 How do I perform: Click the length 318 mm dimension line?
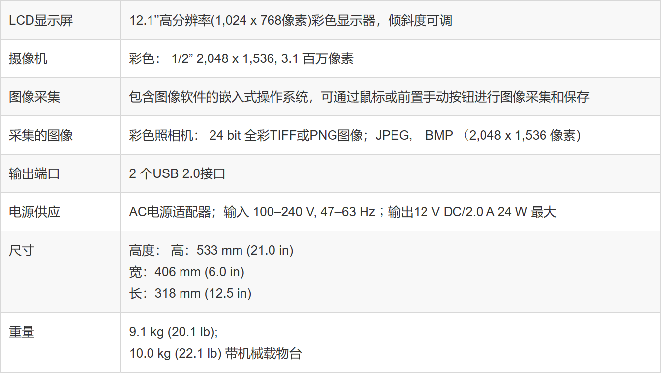pos(190,293)
